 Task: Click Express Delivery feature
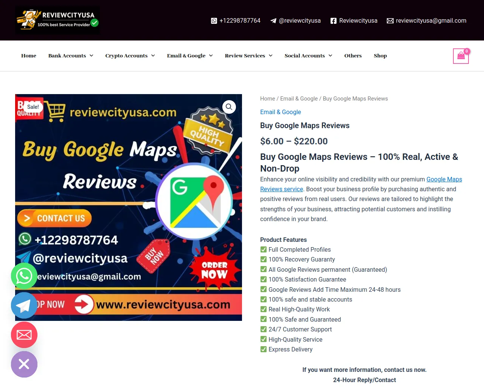(290, 350)
